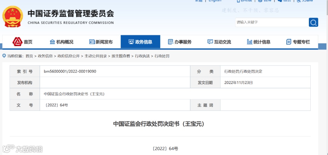Follow the 政府信息公开 breadcrumb link
328x155 pixels.
(69, 56)
